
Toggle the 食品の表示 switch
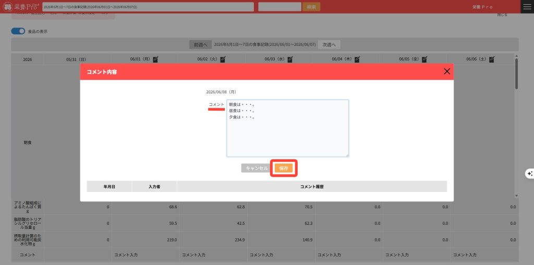pyautogui.click(x=18, y=31)
